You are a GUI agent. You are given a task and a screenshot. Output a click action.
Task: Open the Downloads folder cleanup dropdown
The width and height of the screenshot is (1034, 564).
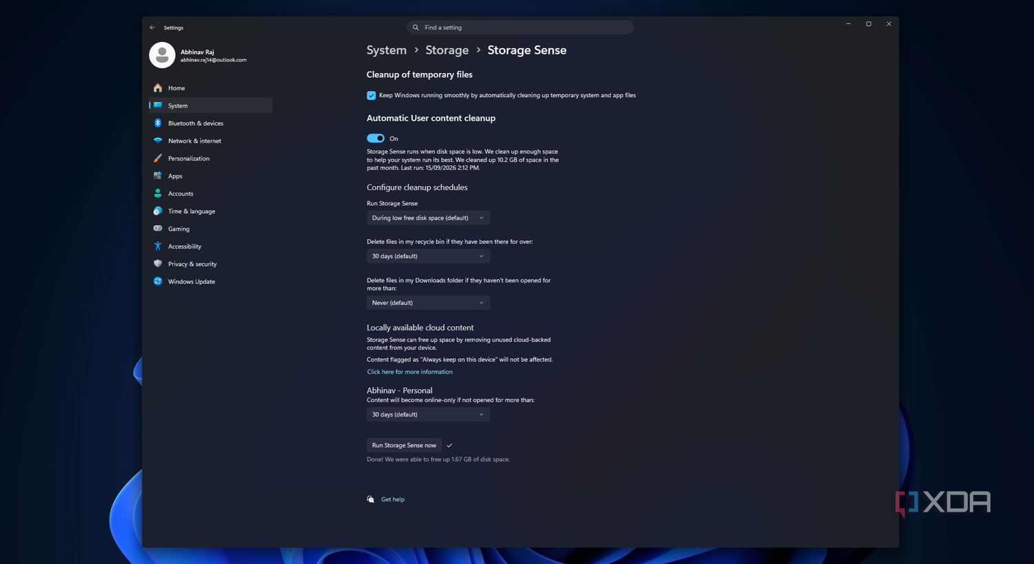point(428,302)
